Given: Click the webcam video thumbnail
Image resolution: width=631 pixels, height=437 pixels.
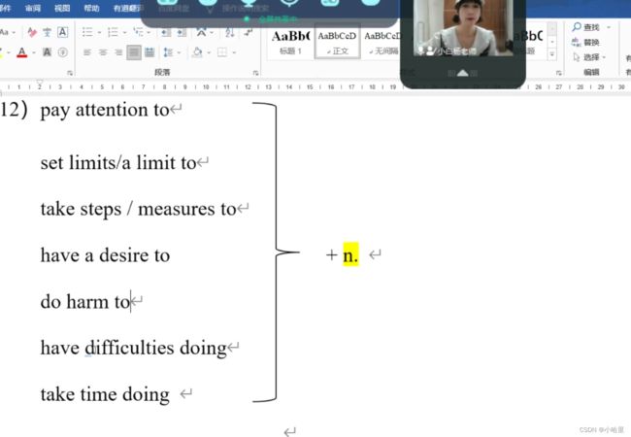Looking at the screenshot, I should [x=463, y=28].
